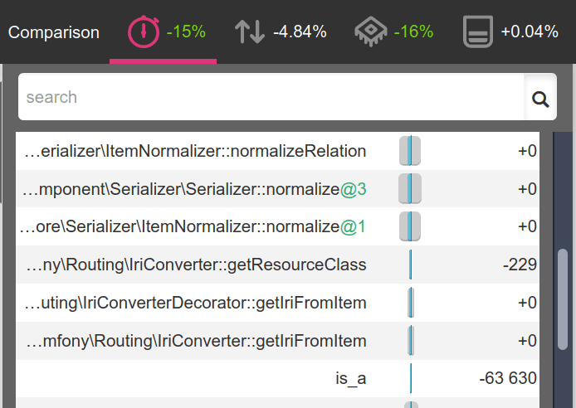
Task: Click the normalizeRelation comparison bar
Action: click(410, 152)
